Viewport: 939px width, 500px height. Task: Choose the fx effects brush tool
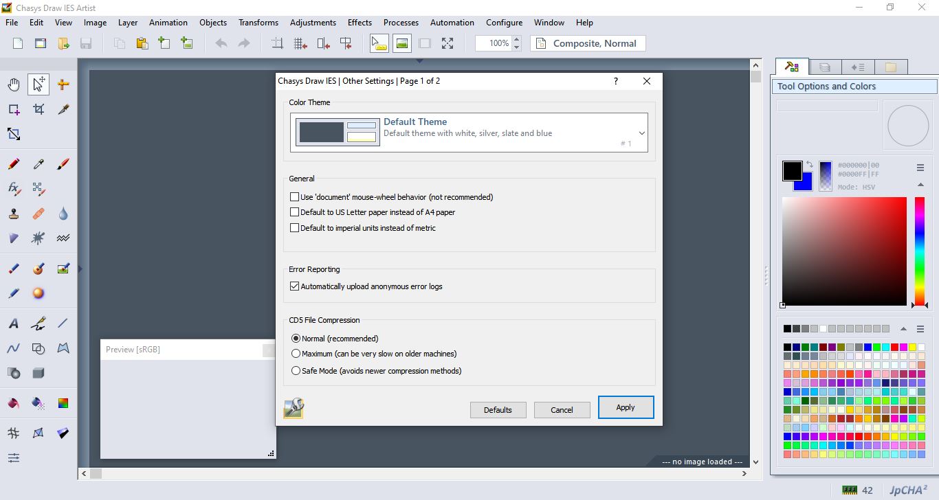(x=14, y=188)
